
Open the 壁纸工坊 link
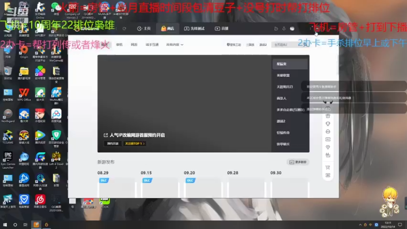[234, 45]
